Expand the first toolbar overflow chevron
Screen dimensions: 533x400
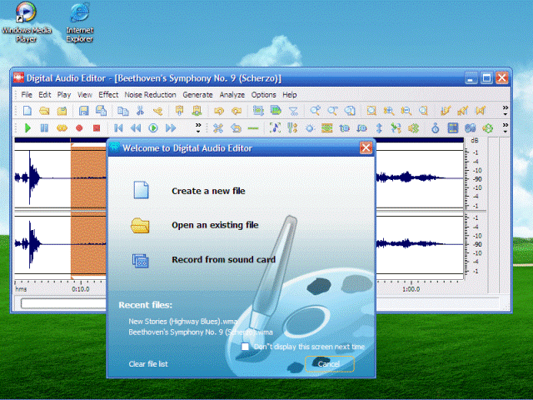pyautogui.click(x=506, y=110)
